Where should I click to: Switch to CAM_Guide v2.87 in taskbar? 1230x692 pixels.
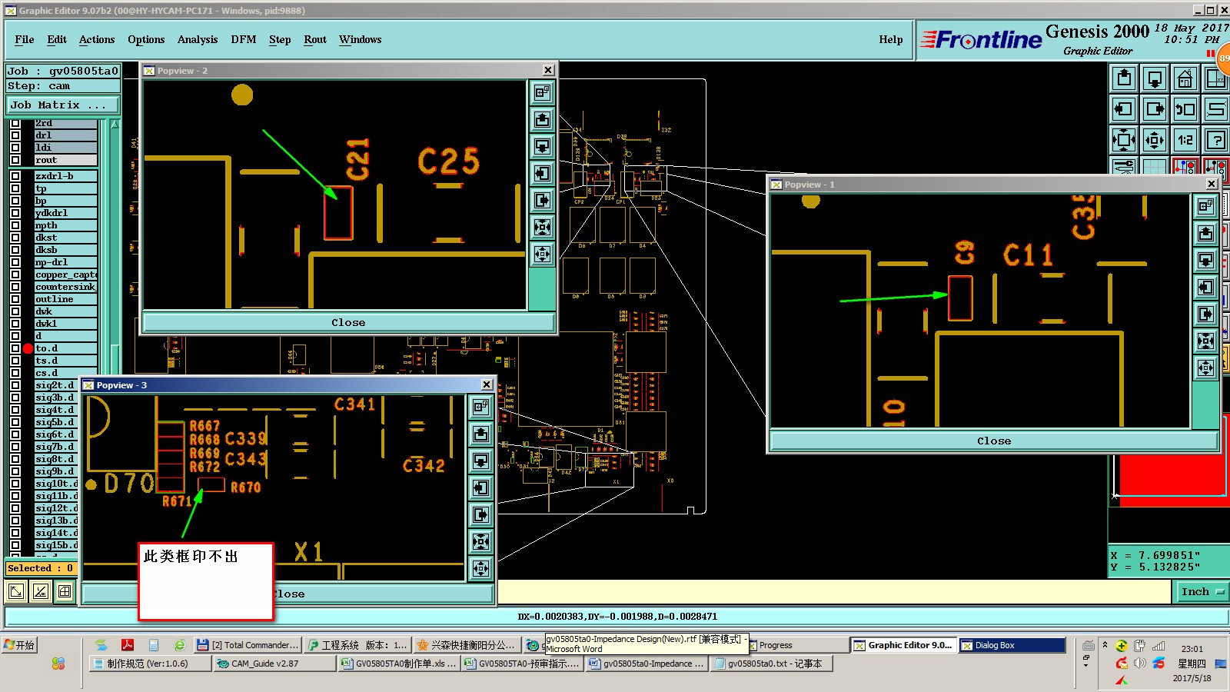coord(274,664)
